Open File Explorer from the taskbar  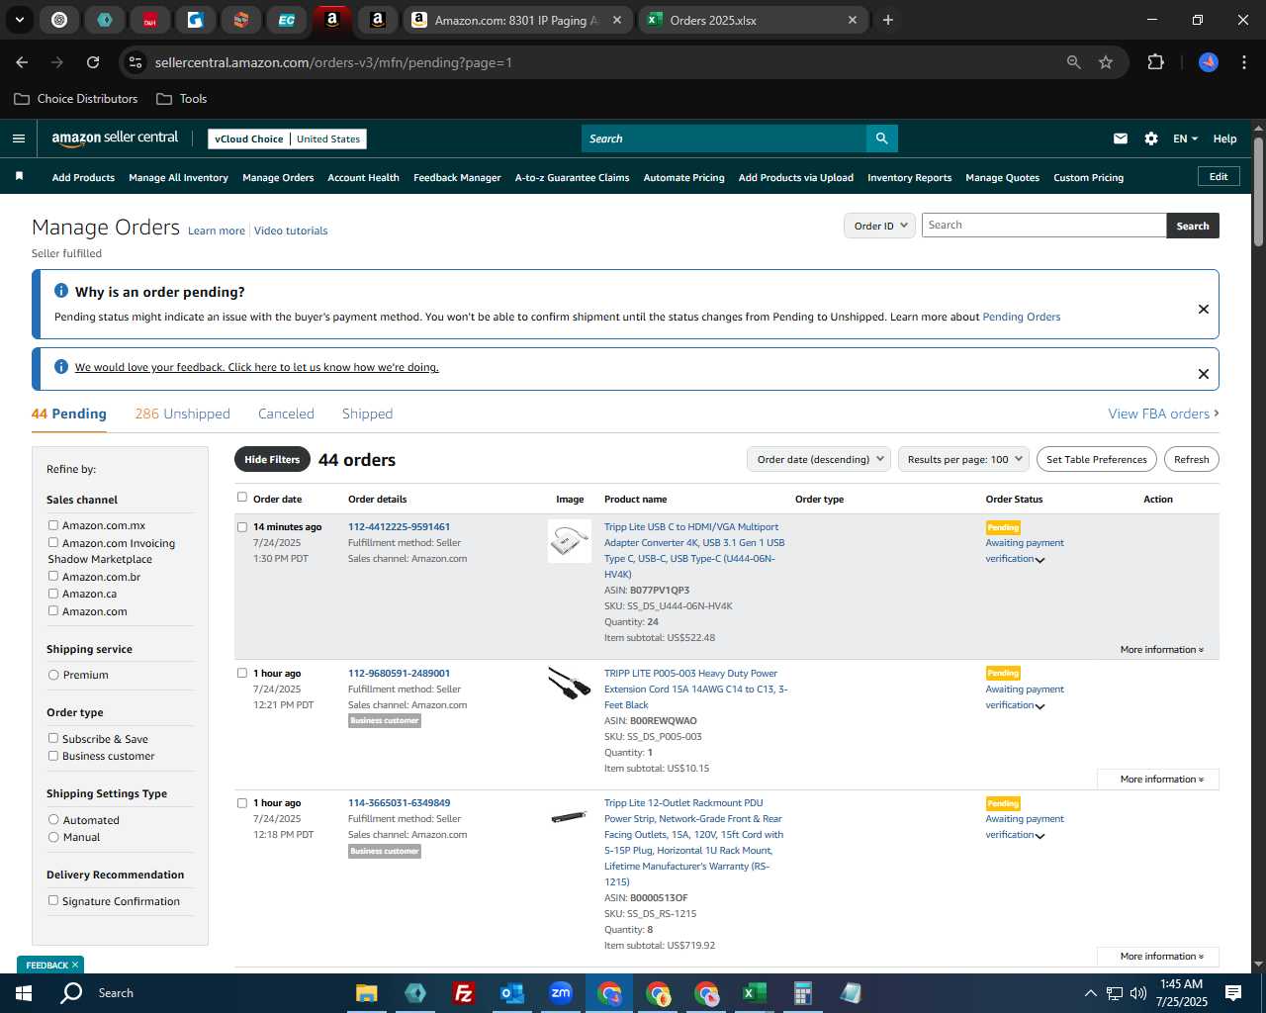367,993
